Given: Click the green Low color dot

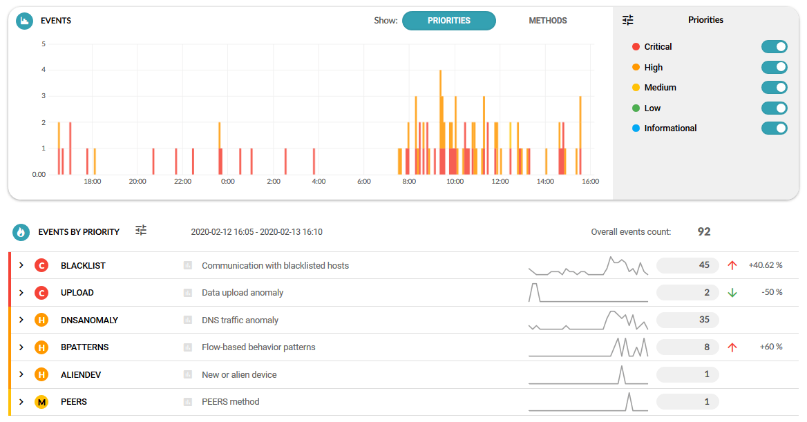Looking at the screenshot, I should click(636, 108).
